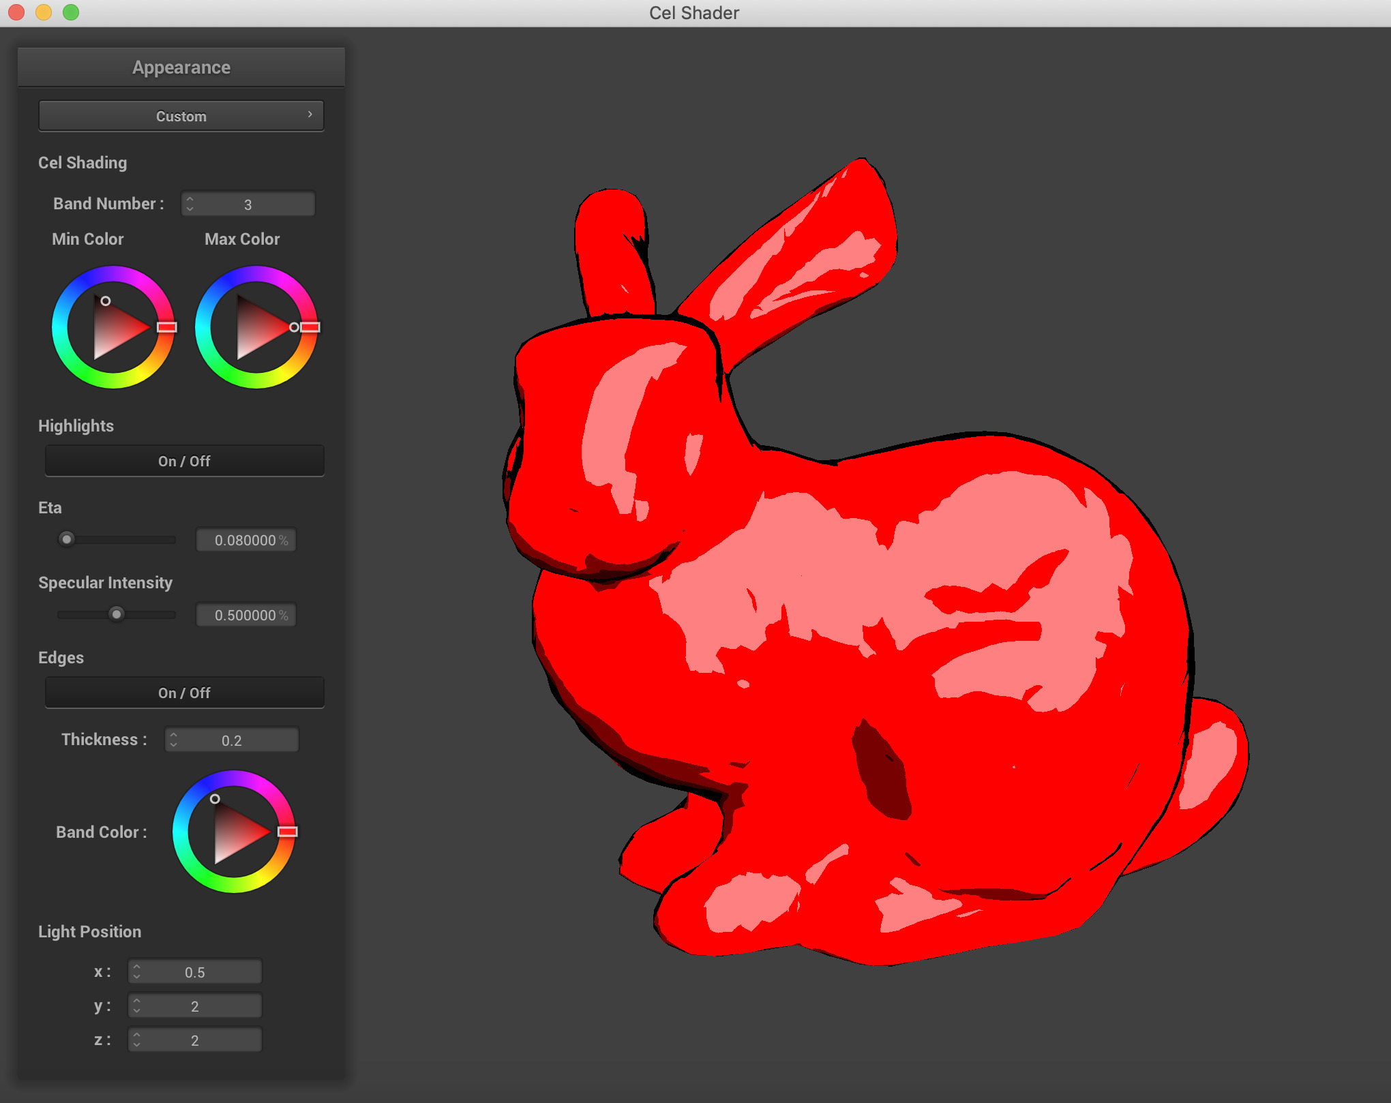Click the Light Position z stepper arrows
The width and height of the screenshot is (1391, 1103).
click(x=137, y=1040)
